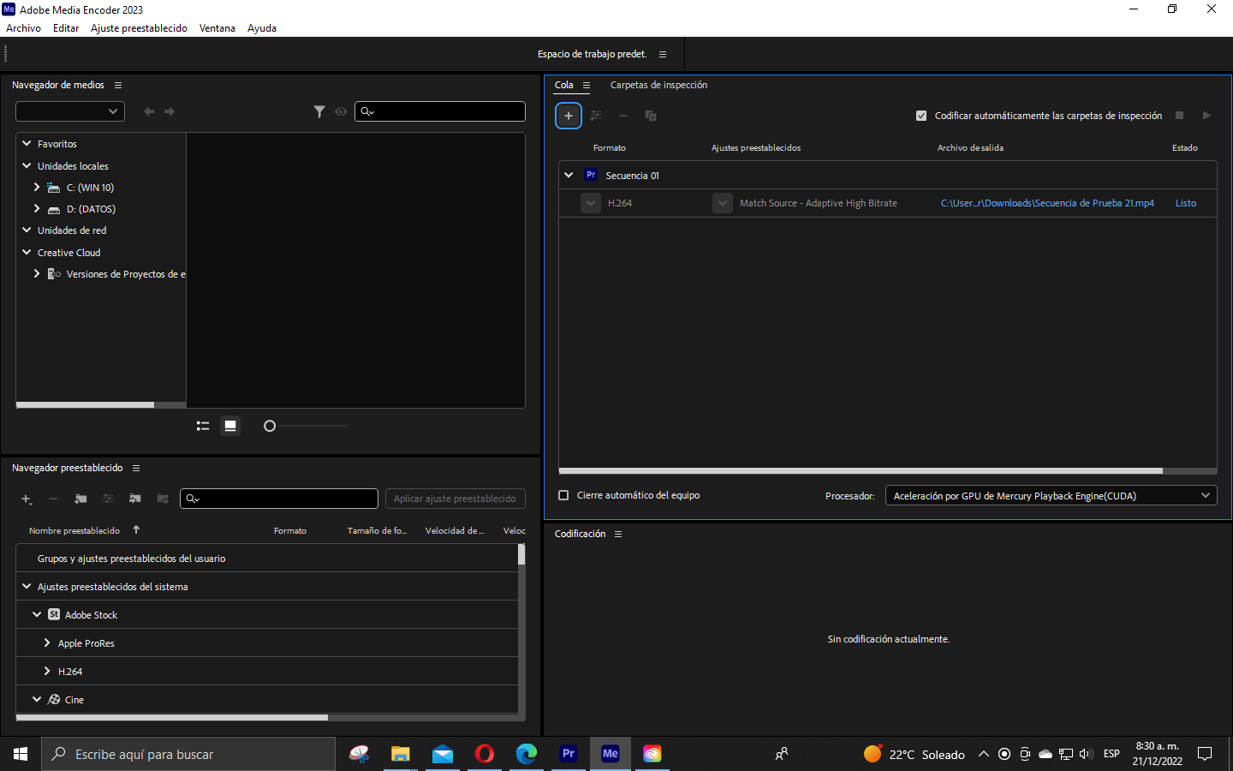Switch the media browser to list view

[203, 426]
